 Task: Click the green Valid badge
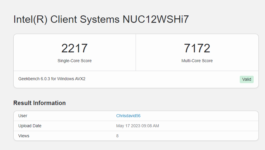point(247,79)
